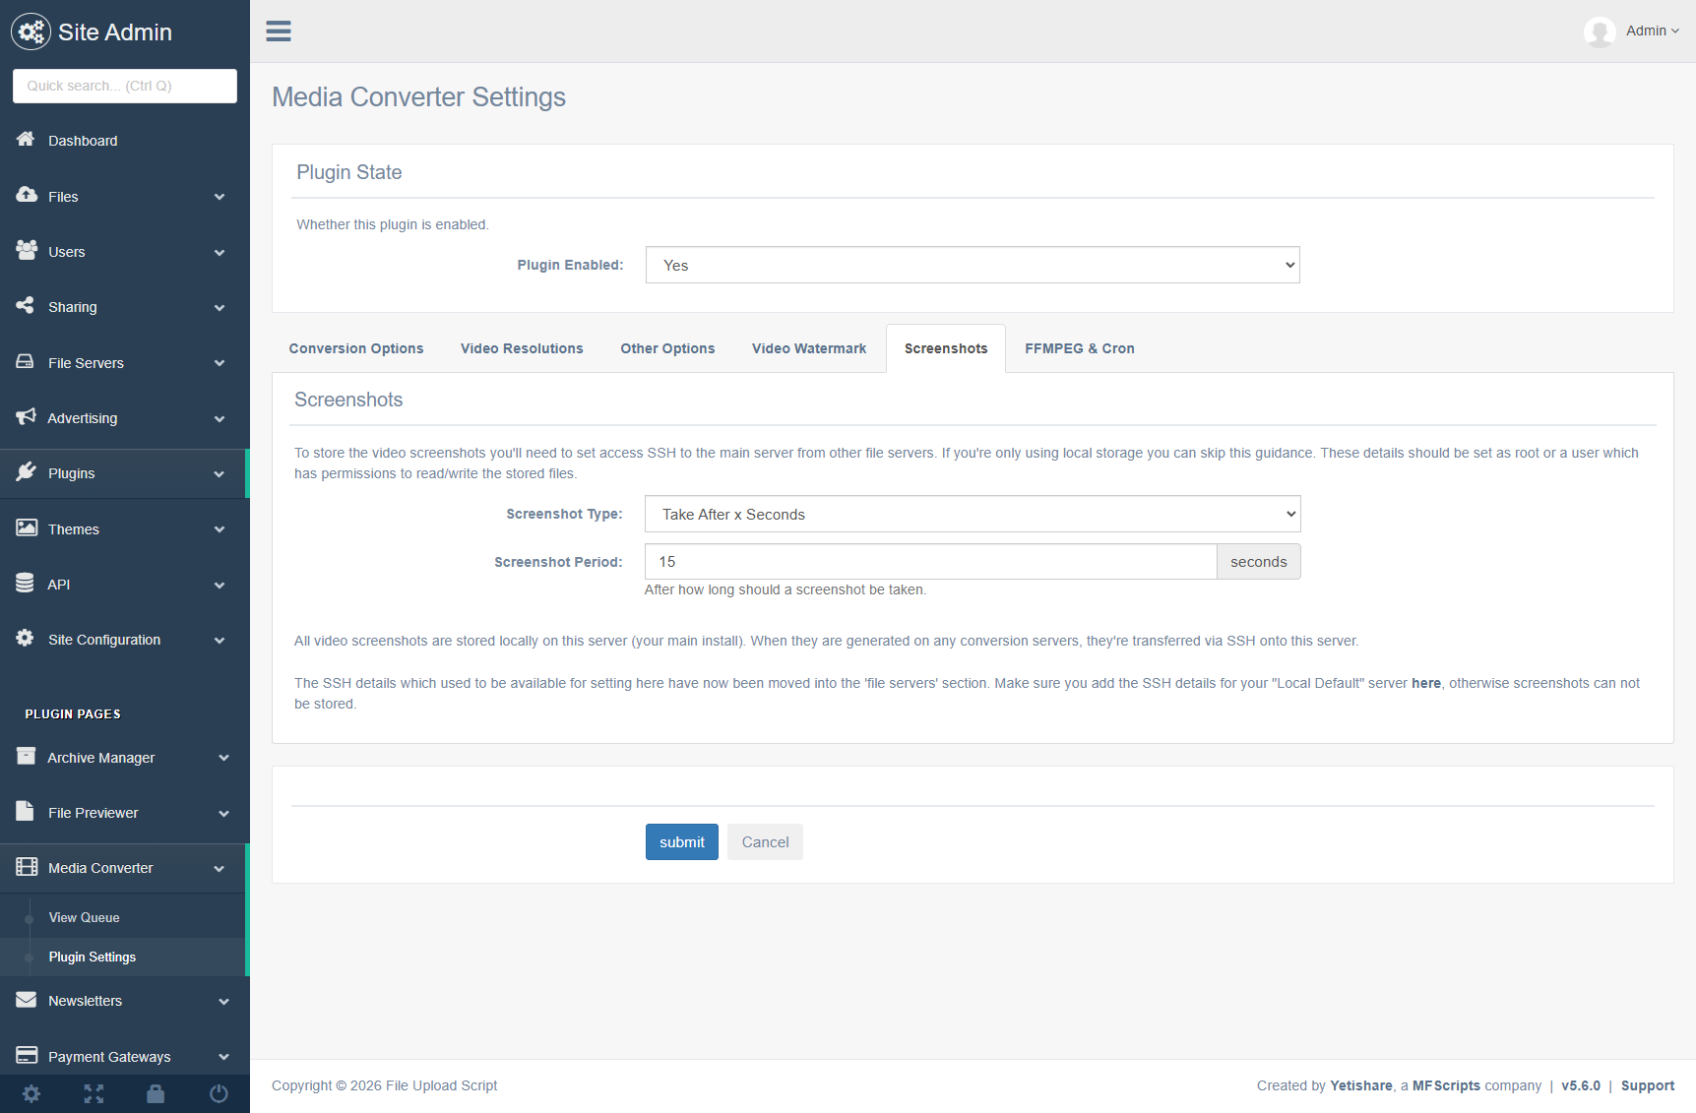Expand the Files sidebar menu
The height and width of the screenshot is (1113, 1696).
point(124,197)
